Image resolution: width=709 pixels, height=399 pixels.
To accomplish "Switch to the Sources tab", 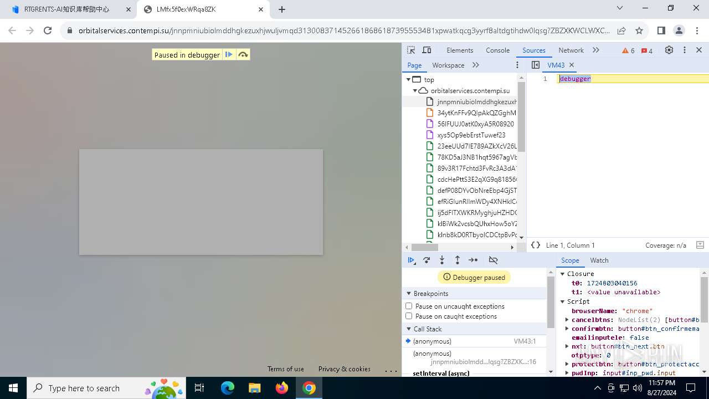I will tap(534, 50).
